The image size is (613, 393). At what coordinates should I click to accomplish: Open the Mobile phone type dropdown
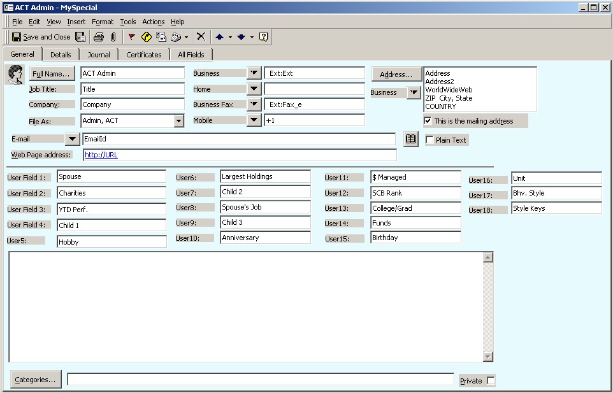[254, 120]
